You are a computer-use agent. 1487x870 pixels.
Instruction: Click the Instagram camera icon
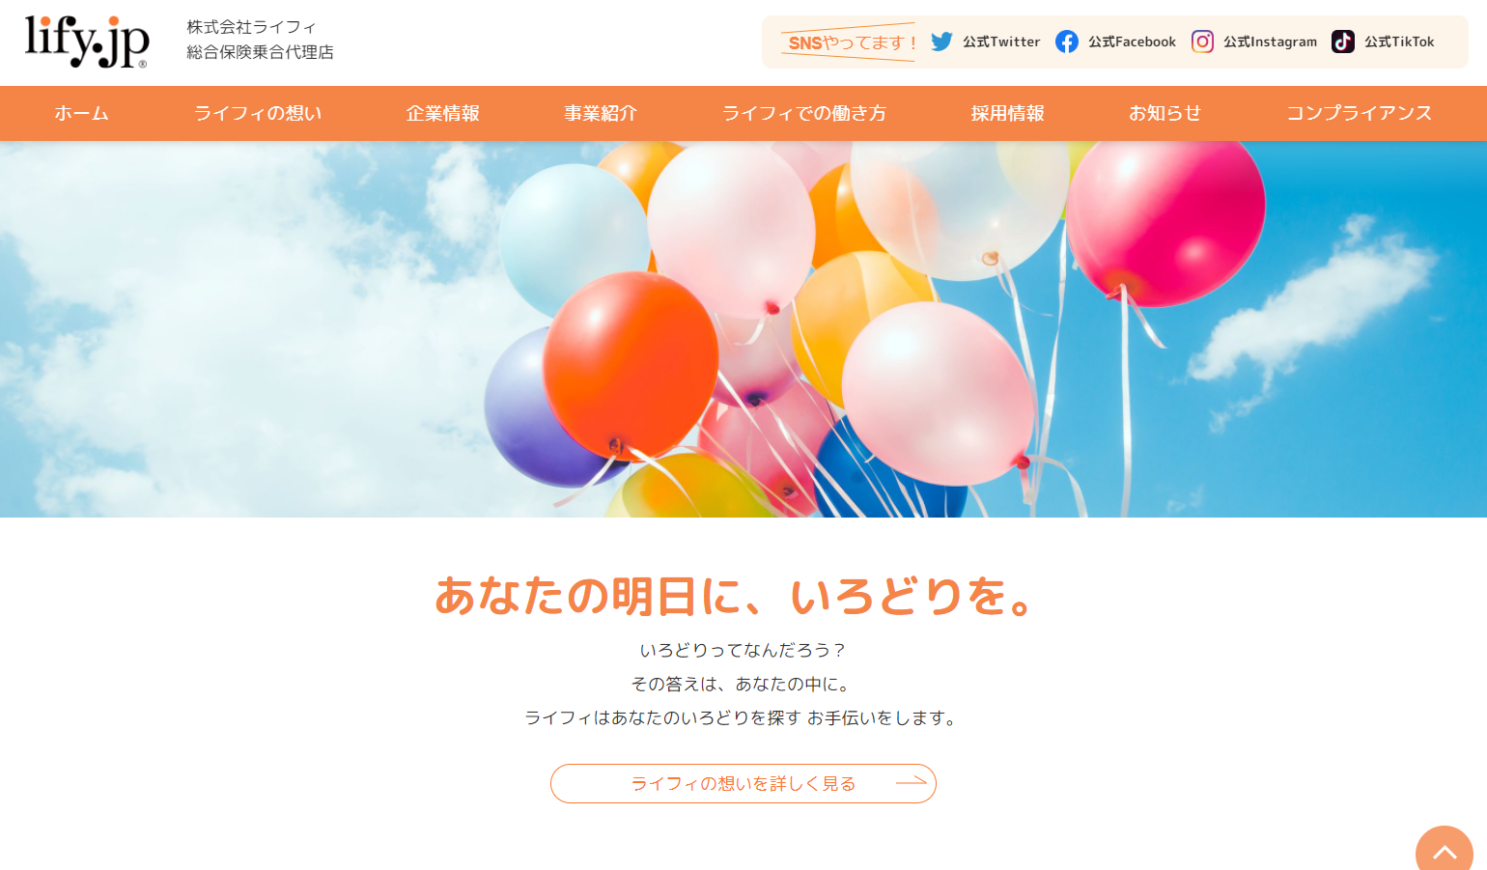[x=1202, y=42]
